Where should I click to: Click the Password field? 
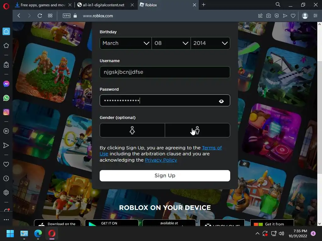pos(165,100)
